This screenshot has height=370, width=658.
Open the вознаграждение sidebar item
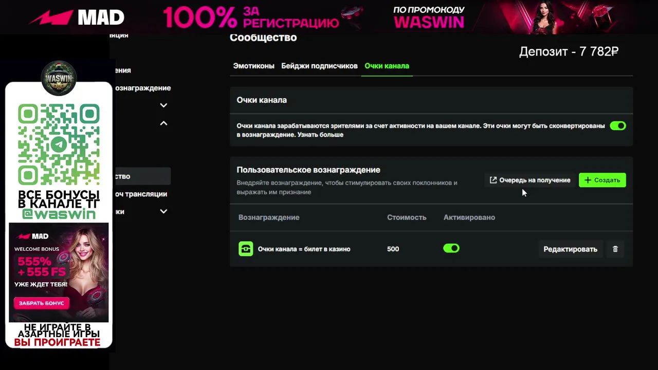[142, 88]
